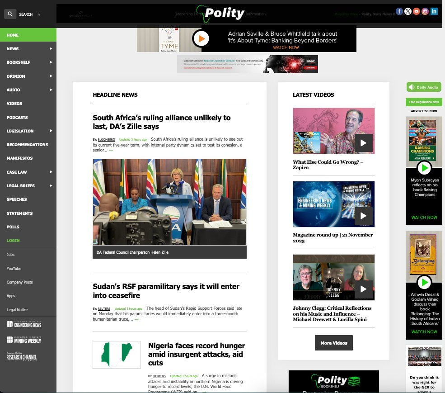Click Watch Now under Belonging book ad

(x=424, y=332)
